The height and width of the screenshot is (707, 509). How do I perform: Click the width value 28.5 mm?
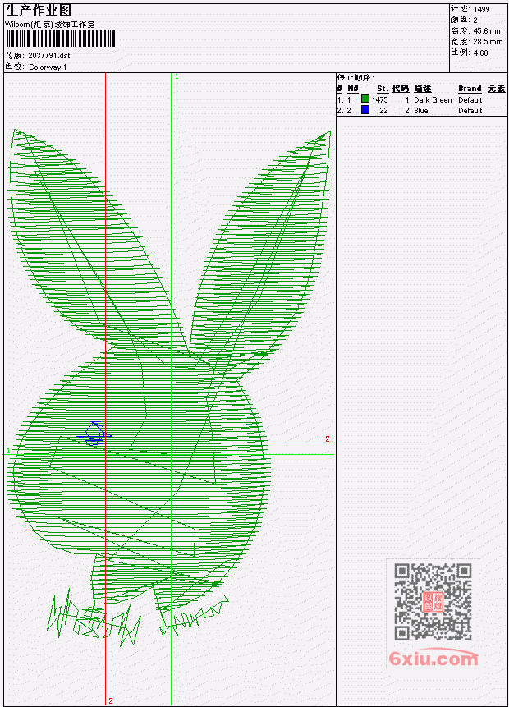pyautogui.click(x=488, y=42)
